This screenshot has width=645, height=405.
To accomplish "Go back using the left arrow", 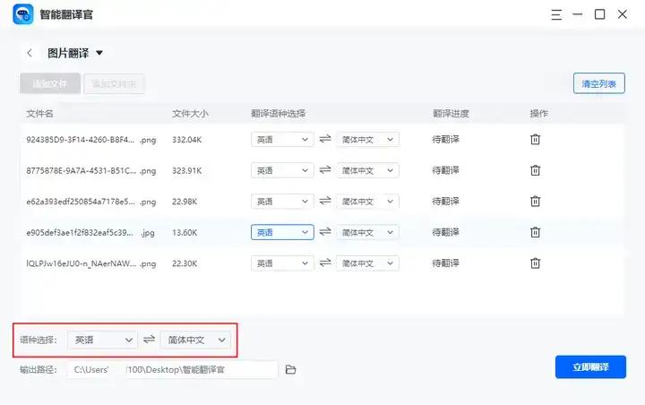I will click(30, 53).
